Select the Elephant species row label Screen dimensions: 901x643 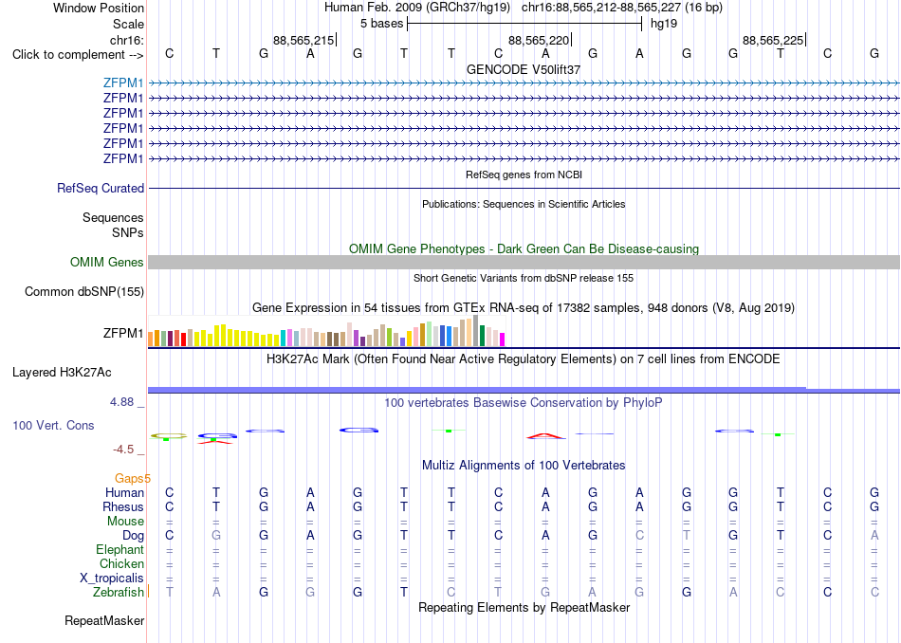tap(120, 550)
